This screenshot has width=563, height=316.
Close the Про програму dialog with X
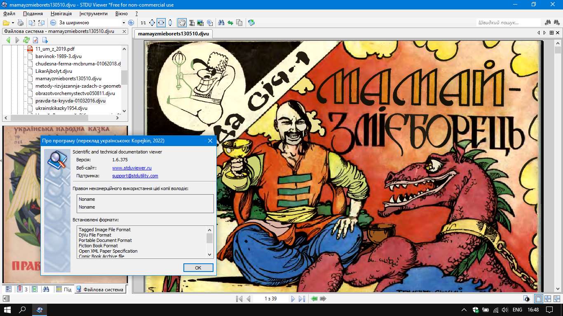(x=210, y=141)
